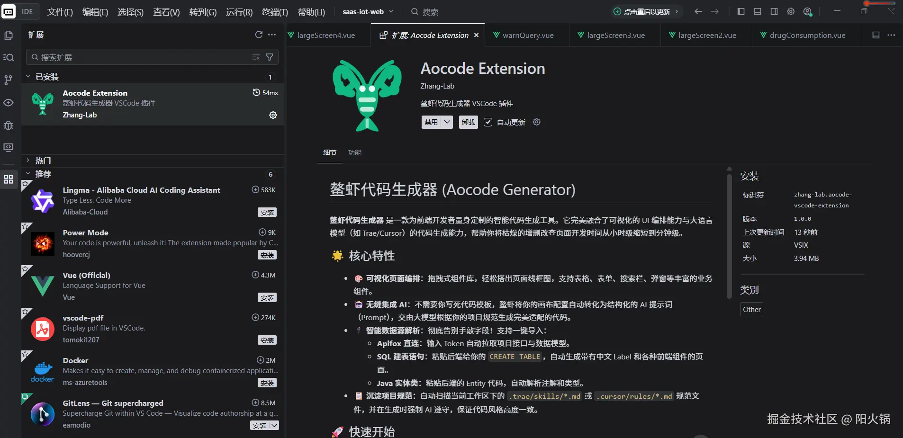Open the extension filter funnel
The width and height of the screenshot is (903, 438).
click(x=270, y=57)
